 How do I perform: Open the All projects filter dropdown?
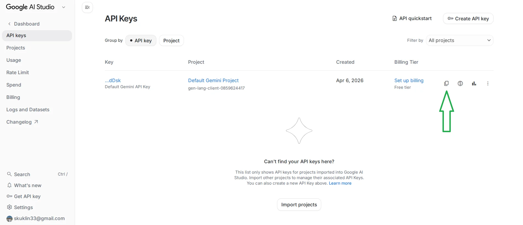460,40
